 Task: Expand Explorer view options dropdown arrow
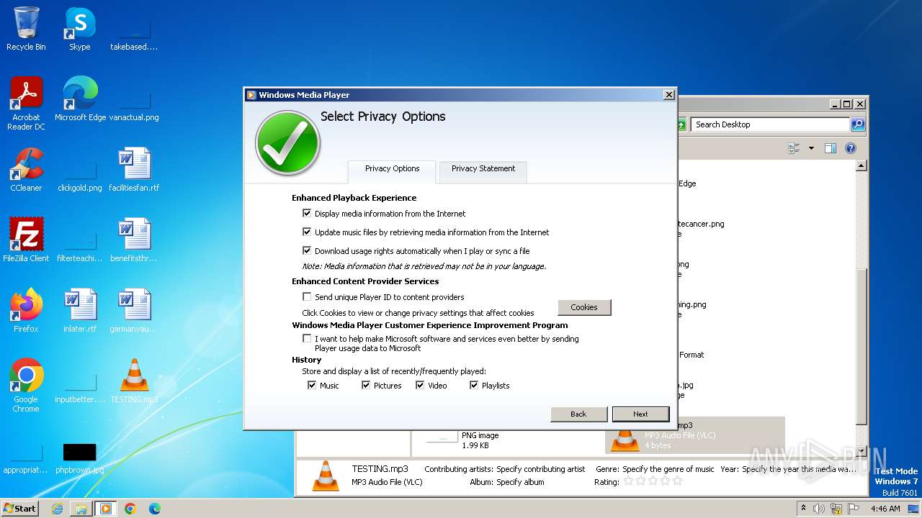811,148
